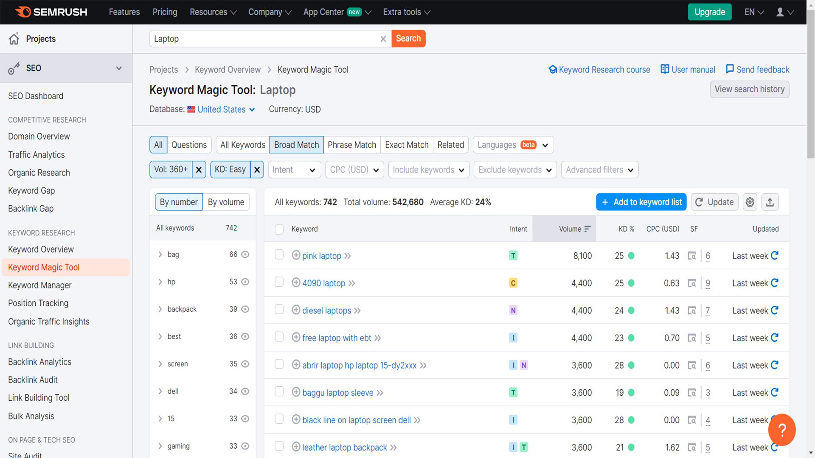Expand the hp keyword group
815x458 pixels.
(160, 282)
